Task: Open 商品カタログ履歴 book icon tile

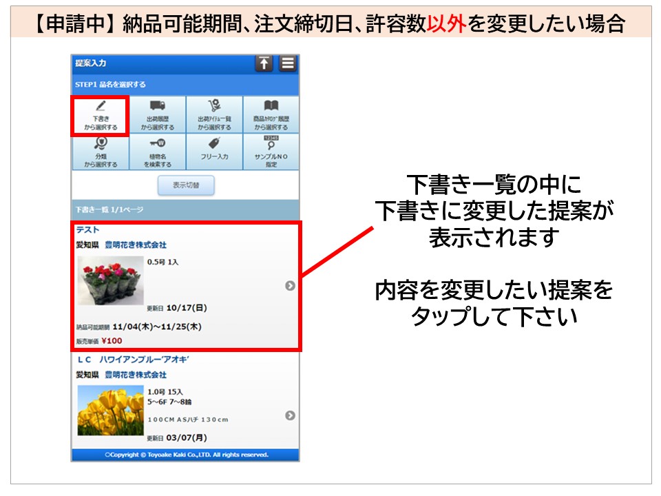Action: coord(271,115)
